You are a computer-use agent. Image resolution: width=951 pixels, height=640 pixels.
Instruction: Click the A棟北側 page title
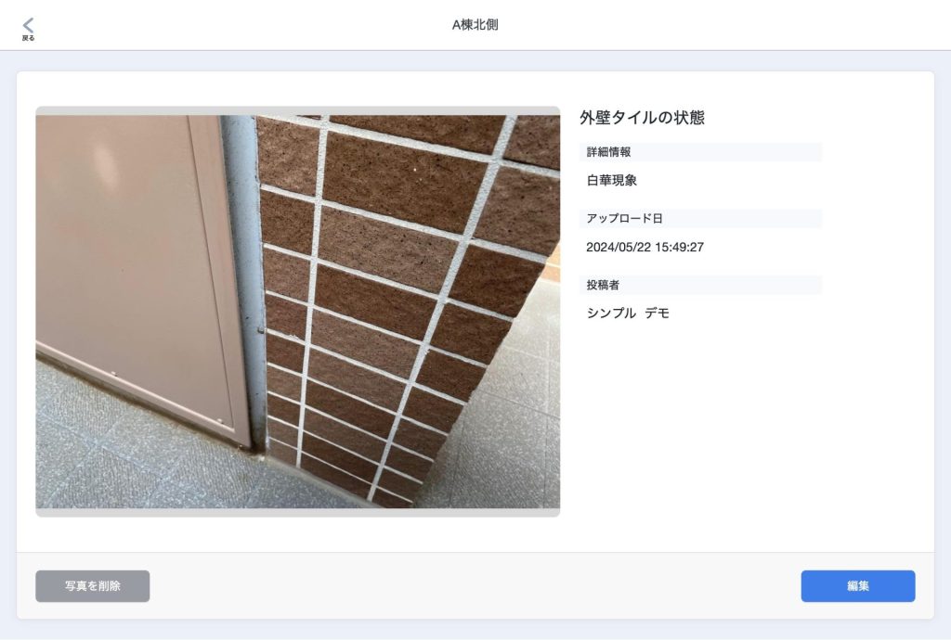[x=475, y=25]
